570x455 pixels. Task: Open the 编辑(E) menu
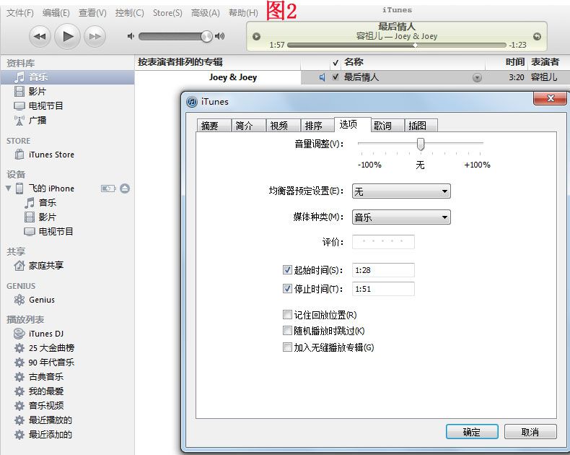tap(56, 13)
